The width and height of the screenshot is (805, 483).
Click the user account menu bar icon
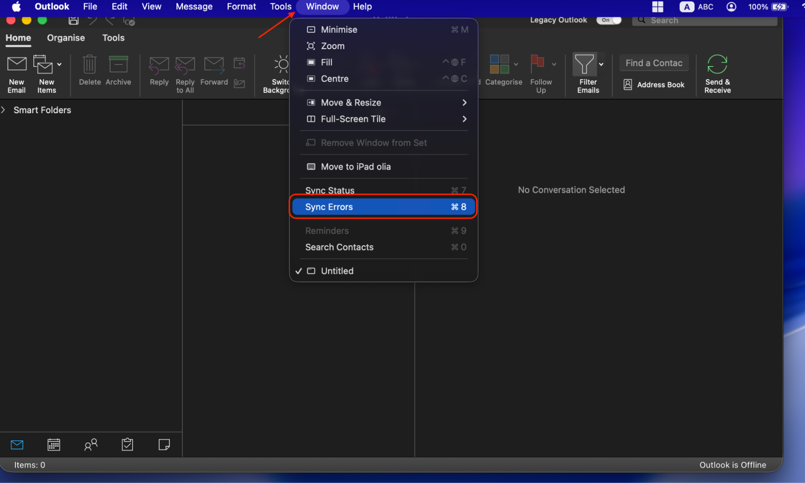tap(731, 6)
